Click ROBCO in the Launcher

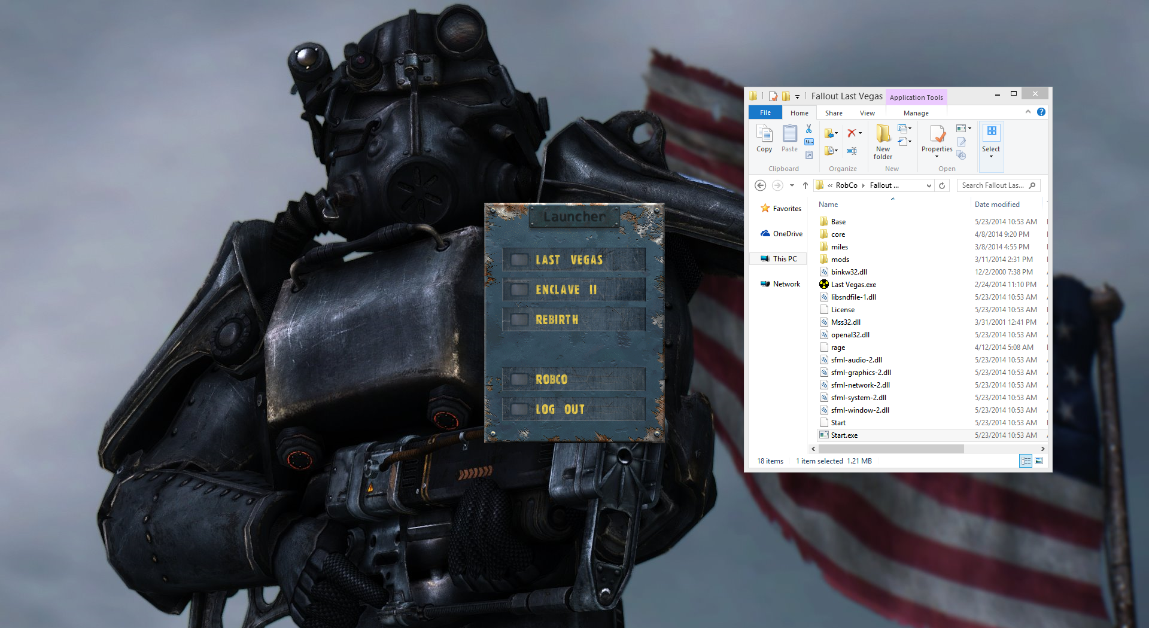coord(574,379)
